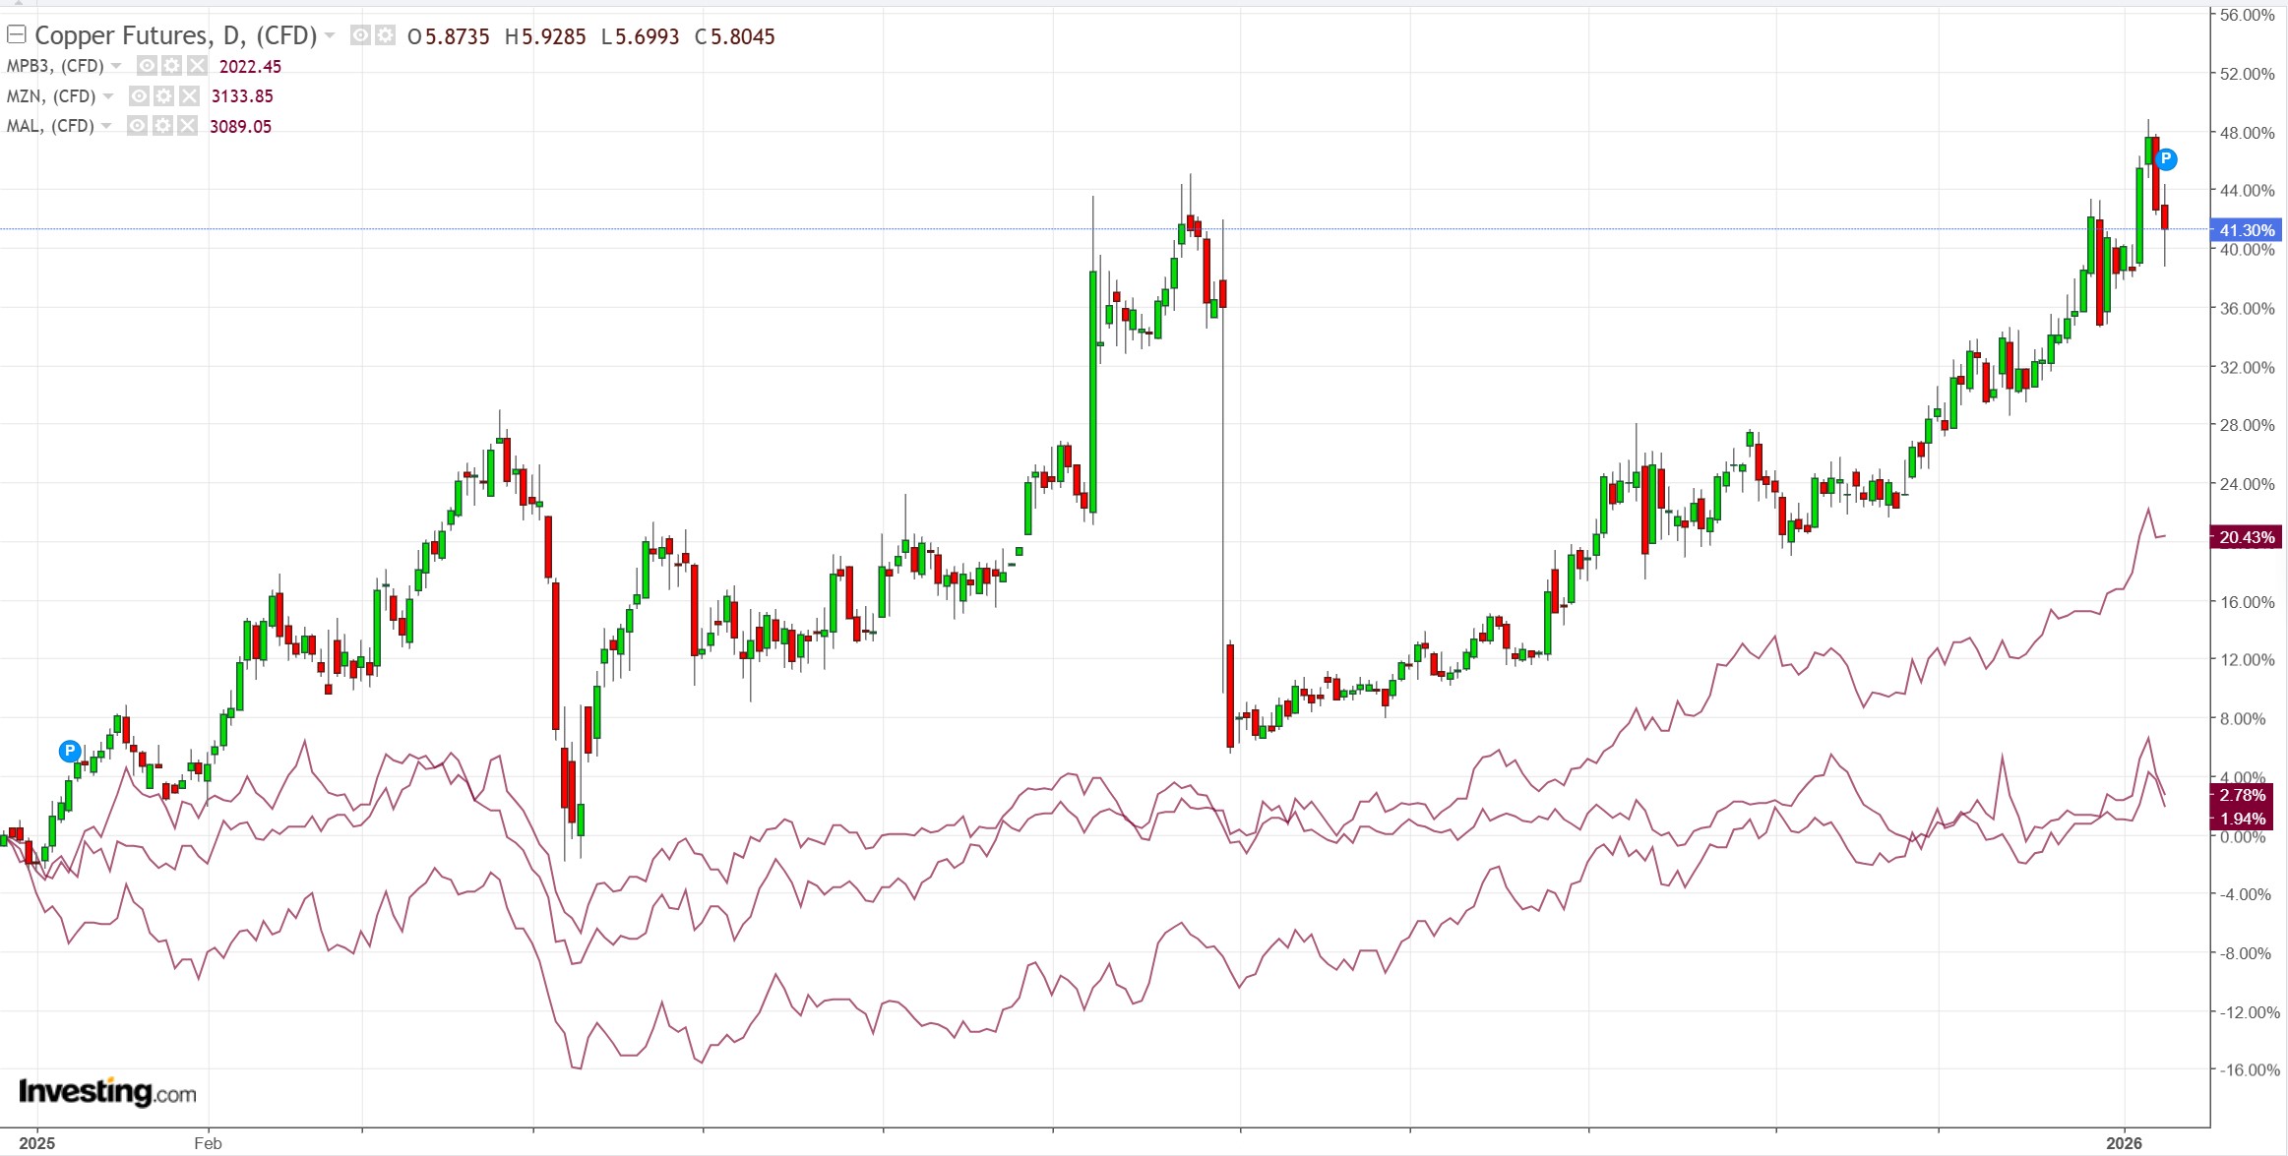Open MPB3 series dropdown arrow
The height and width of the screenshot is (1156, 2288).
pos(116,66)
